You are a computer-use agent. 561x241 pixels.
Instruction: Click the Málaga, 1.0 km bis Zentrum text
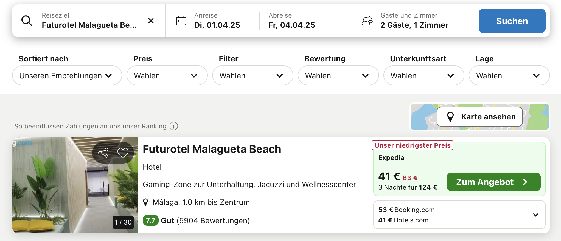tap(201, 202)
